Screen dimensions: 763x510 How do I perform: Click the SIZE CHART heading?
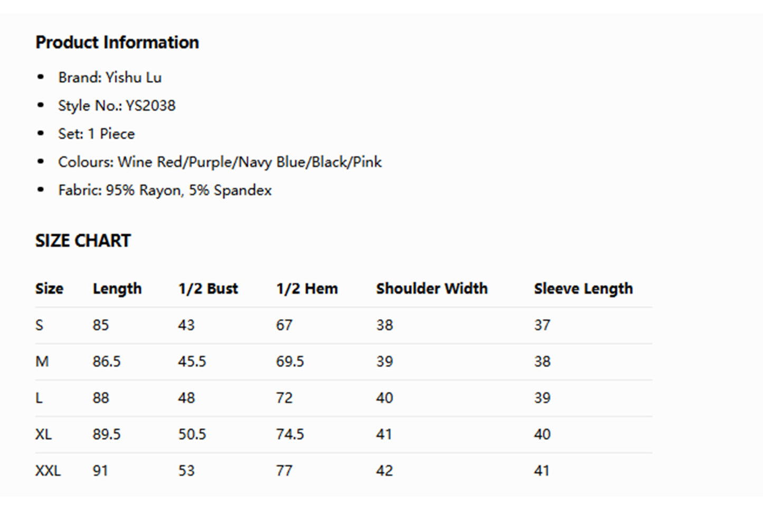pos(83,240)
